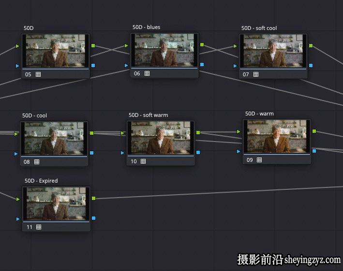Select the 50D node 05 thumbnail
Viewport: 343px width, 271px height.
coord(56,51)
